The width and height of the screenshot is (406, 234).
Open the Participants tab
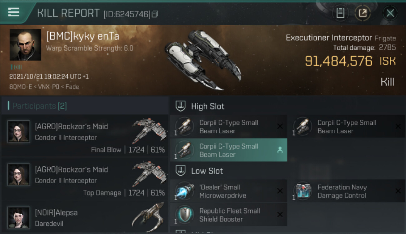(39, 106)
